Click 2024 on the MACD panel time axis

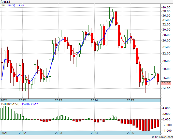(x=94, y=133)
